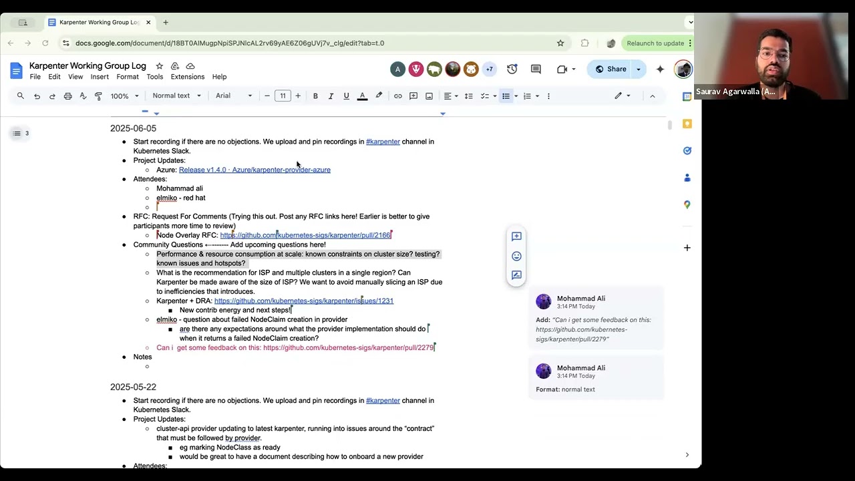
Task: Open the Normal text style dropdown
Action: pos(176,96)
